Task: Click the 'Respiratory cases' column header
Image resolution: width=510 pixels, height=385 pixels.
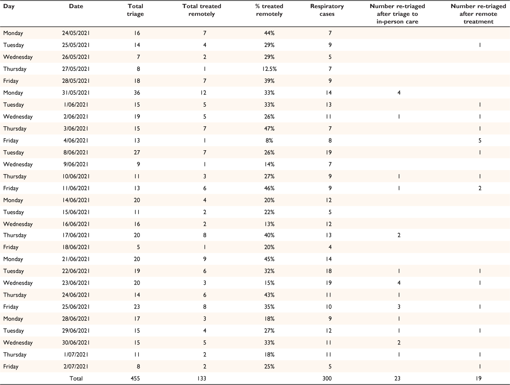Action: pos(327,10)
